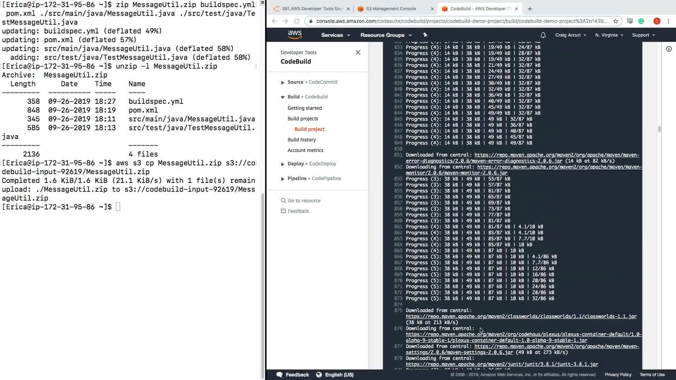The height and width of the screenshot is (380, 676).
Task: Open the classworlds-1.1.jar download link
Action: [x=521, y=316]
